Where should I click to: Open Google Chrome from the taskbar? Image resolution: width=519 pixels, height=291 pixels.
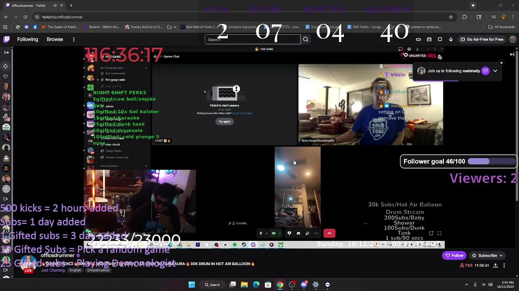(x=280, y=285)
